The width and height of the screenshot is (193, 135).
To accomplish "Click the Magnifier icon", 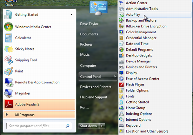I will click(8, 93).
